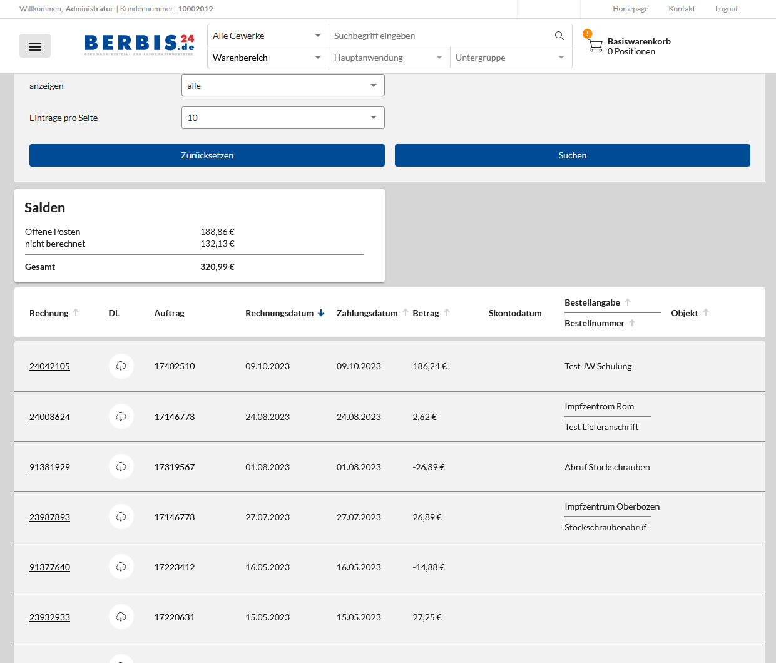Click amount -26,89 € cell
Screen dimensions: 776x663
(429, 467)
